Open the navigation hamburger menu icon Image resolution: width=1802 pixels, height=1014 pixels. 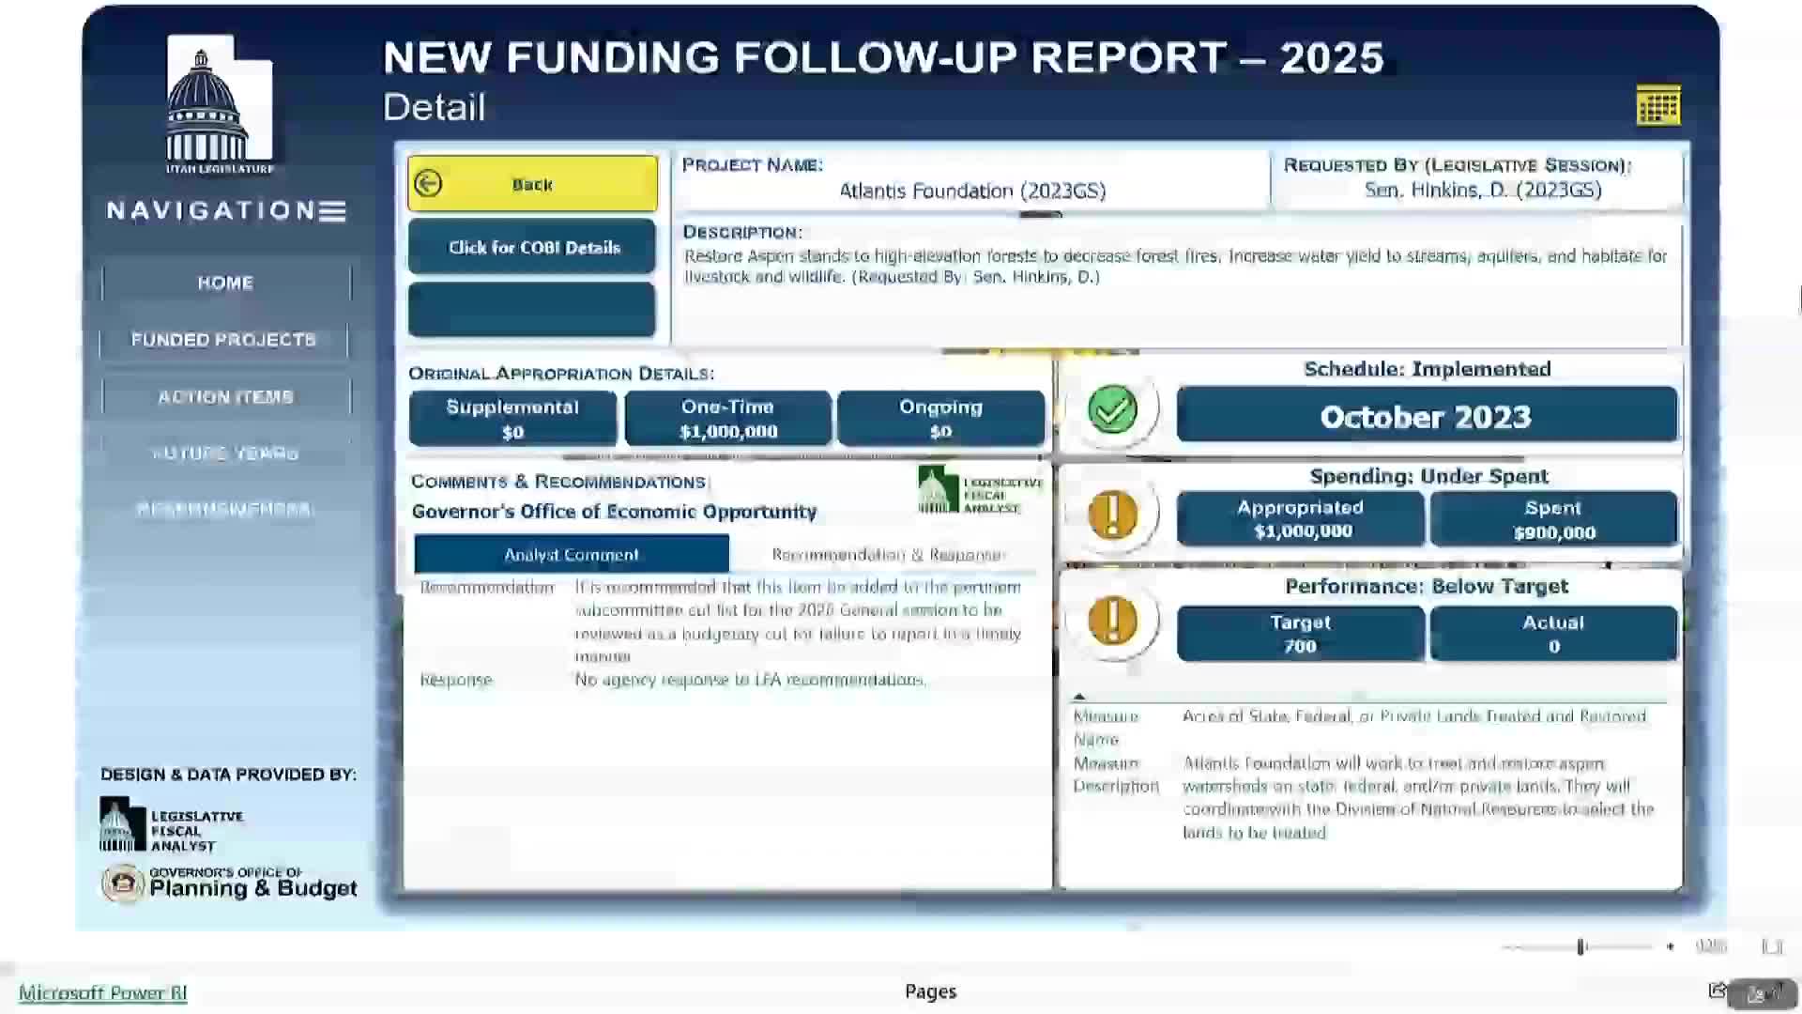332,211
